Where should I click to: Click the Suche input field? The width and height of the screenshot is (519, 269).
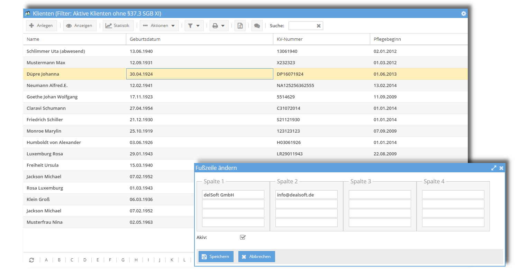pyautogui.click(x=301, y=26)
